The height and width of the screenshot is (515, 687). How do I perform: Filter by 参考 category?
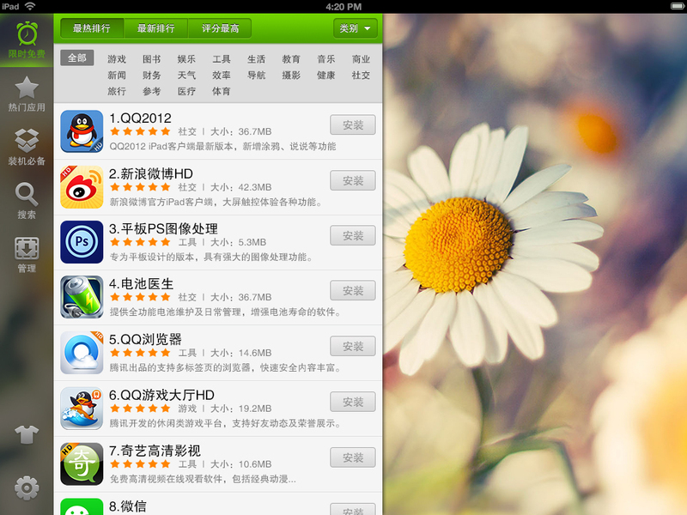152,91
